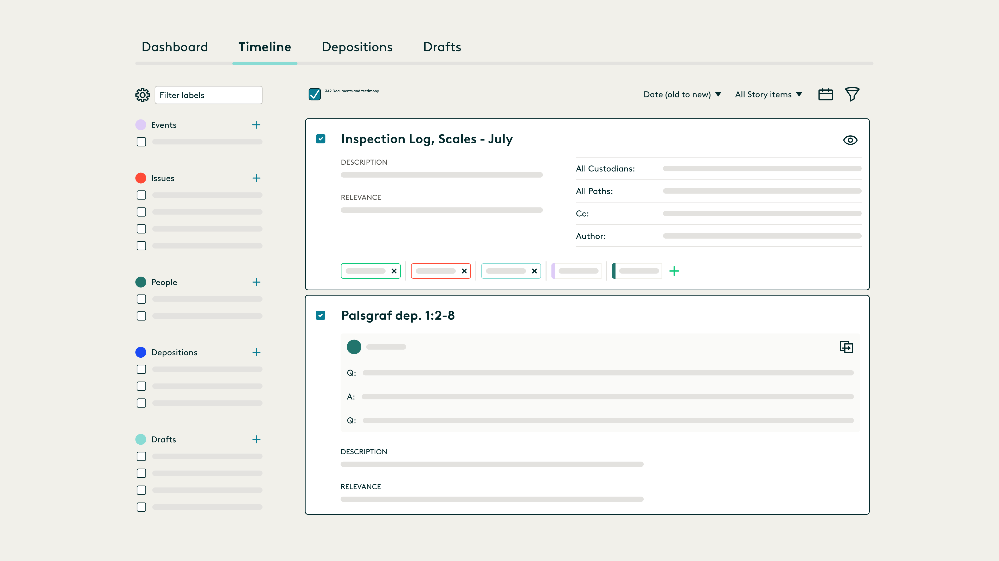The height and width of the screenshot is (561, 999).
Task: Copy the Palsgraf deposition excerpt
Action: 847,347
